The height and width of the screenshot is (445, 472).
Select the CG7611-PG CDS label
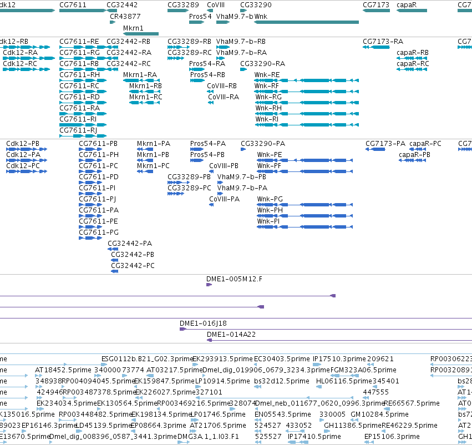(x=99, y=232)
